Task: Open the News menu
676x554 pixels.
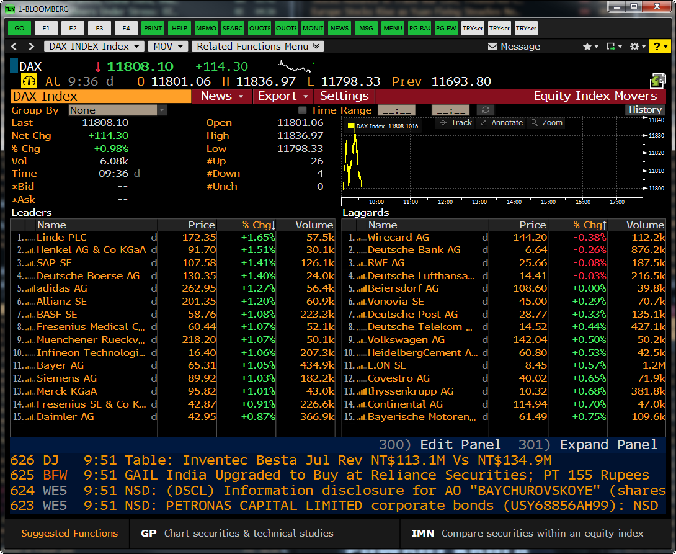Action: (x=222, y=96)
